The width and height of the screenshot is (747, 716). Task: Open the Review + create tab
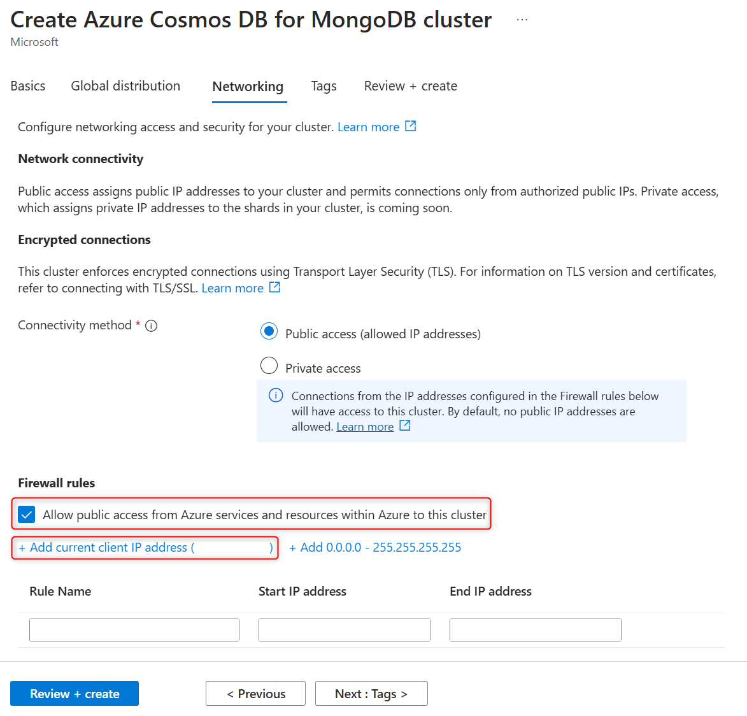click(410, 86)
